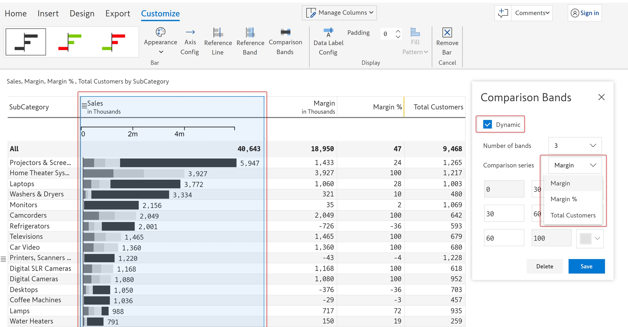
Task: Select Margin % from comparison series list
Action: tap(563, 199)
